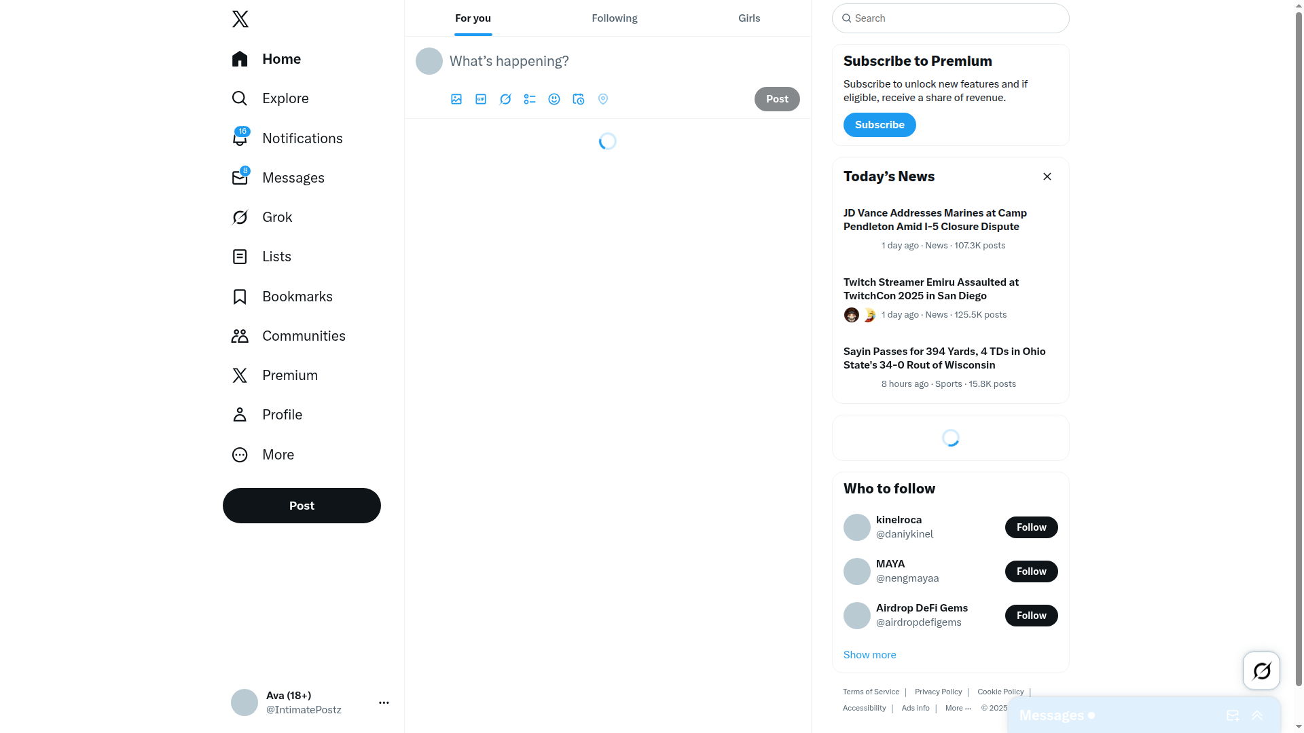Open the GIF picker icon

[481, 99]
